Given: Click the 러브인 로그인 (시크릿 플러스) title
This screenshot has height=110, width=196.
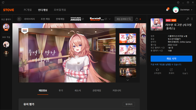Looking at the screenshot, I should [178, 27].
